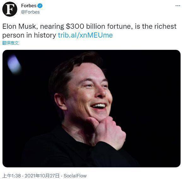Open the SocialFlow source link
This screenshot has width=184, height=179.
click(x=75, y=176)
